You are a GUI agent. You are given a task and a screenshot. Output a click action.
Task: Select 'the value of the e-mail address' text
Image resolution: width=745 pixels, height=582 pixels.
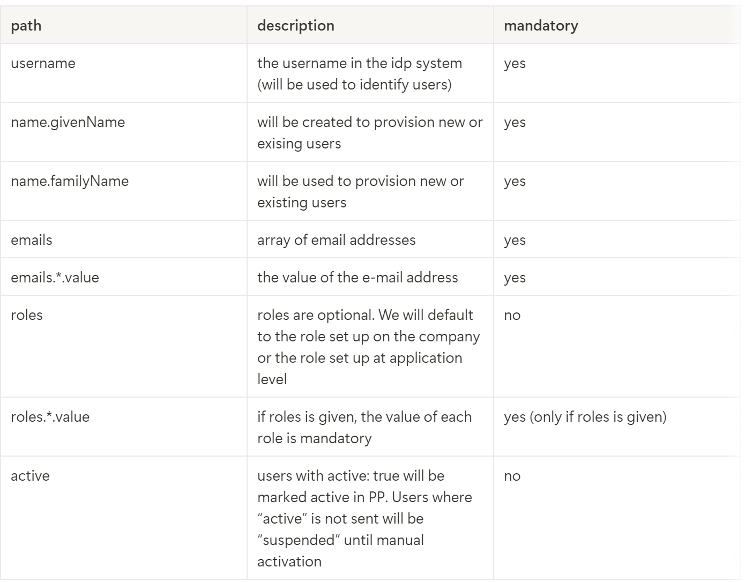pos(357,278)
